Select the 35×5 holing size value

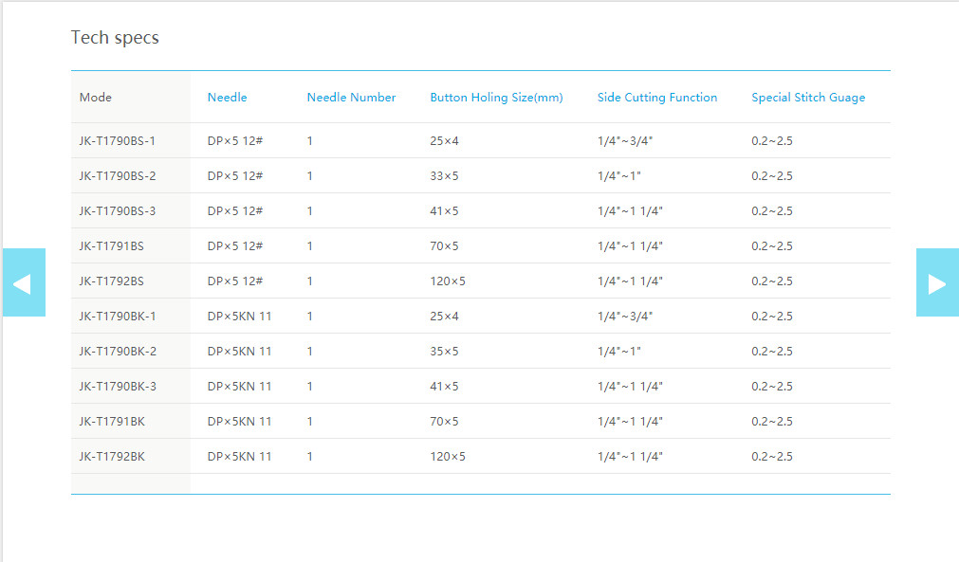pyautogui.click(x=444, y=352)
